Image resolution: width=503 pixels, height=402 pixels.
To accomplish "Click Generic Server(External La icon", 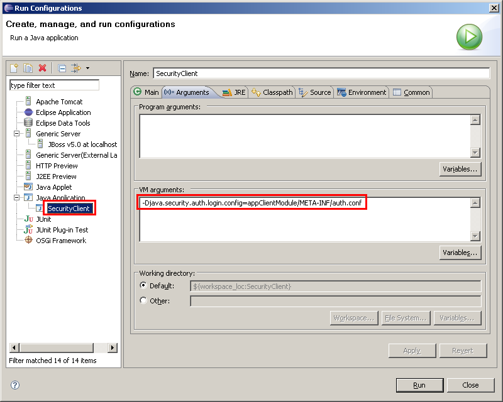I will click(28, 155).
